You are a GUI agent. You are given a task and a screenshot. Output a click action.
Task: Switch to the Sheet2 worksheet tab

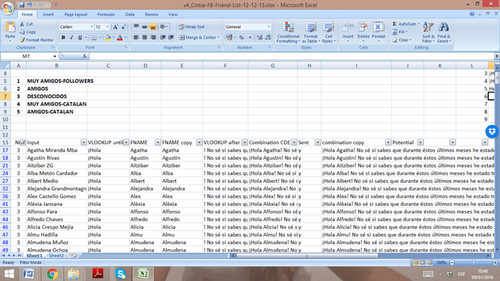pyautogui.click(x=57, y=255)
